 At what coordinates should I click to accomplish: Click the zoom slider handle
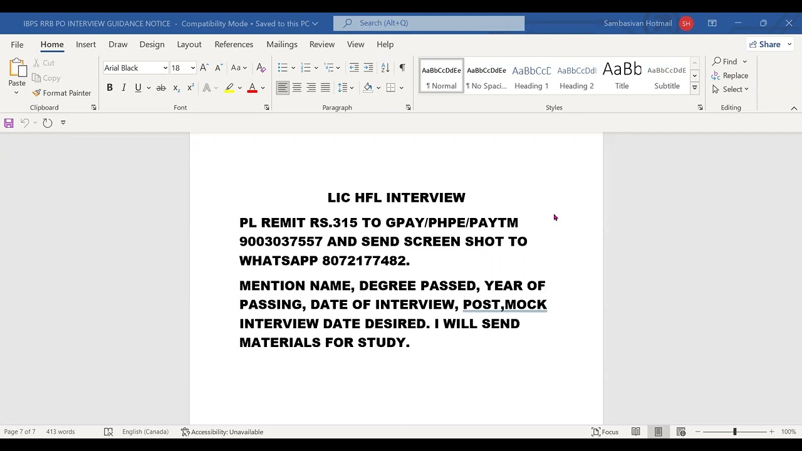[x=734, y=432]
